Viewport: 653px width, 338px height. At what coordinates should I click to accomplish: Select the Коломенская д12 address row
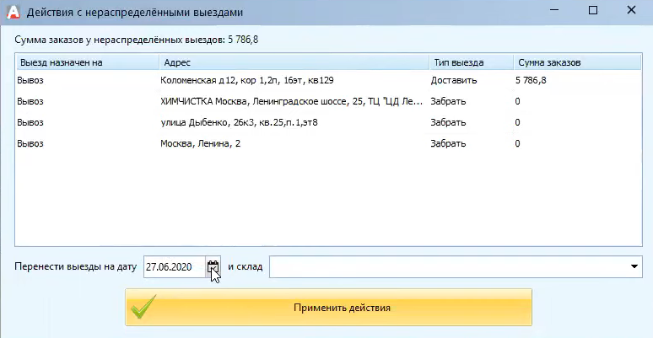pyautogui.click(x=328, y=80)
